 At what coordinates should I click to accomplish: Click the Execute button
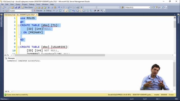(x=38, y=11)
